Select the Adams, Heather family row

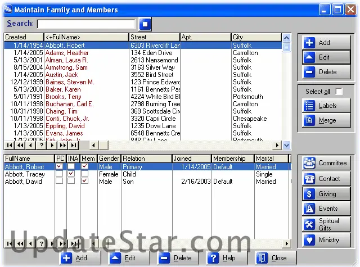142,53
